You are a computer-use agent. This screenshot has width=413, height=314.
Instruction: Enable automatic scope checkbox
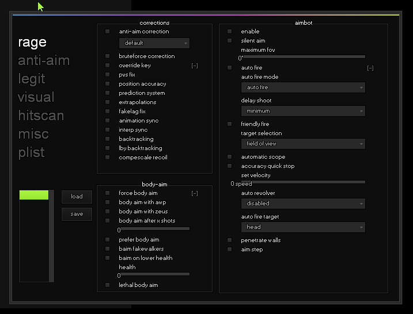(230, 157)
